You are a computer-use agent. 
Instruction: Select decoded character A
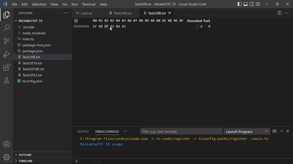201,26
